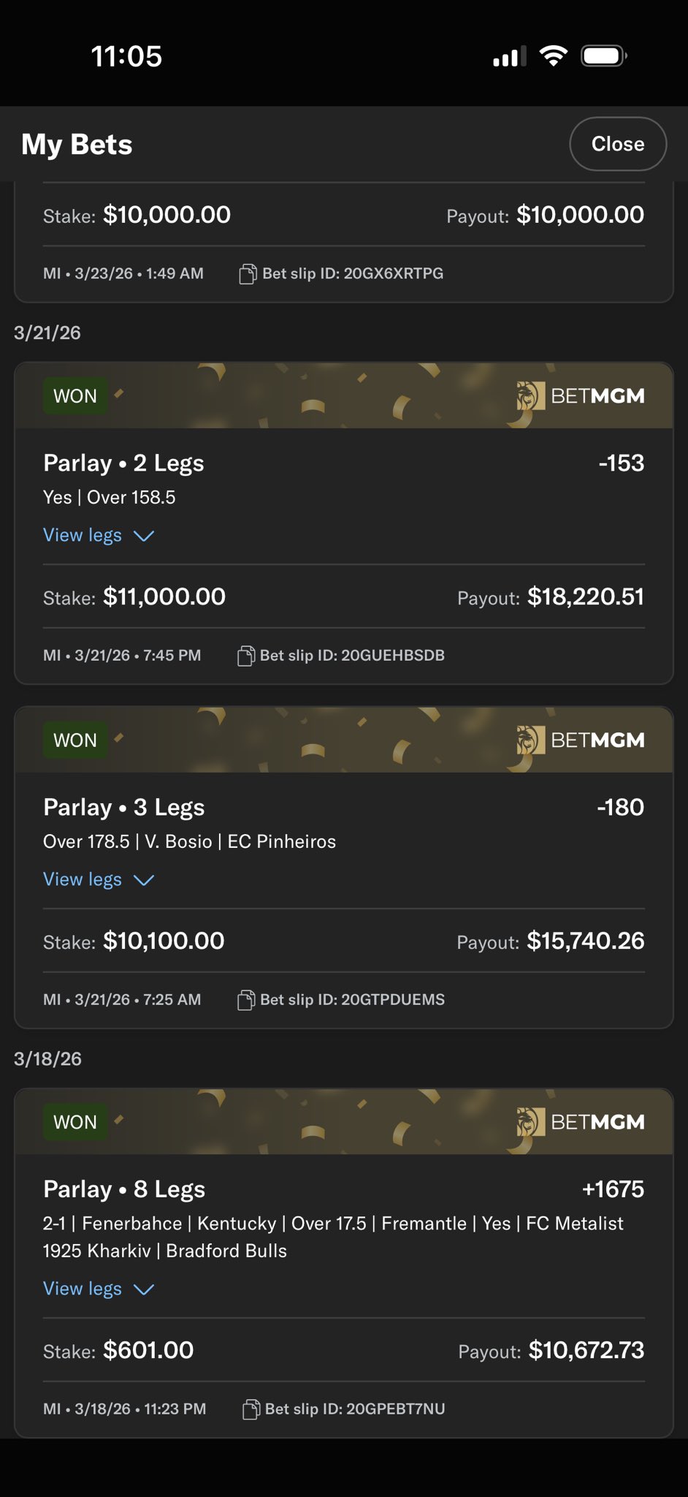Viewport: 688px width, 1497px height.
Task: Tap WON badge on the +1675 parlay
Action: 75,1122
